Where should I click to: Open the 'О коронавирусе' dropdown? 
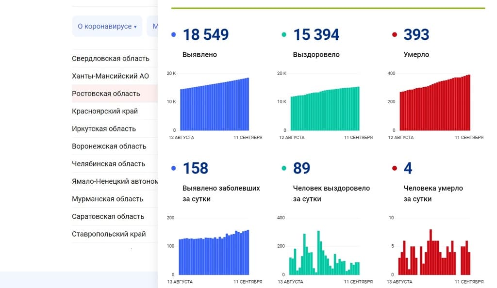[x=107, y=26]
